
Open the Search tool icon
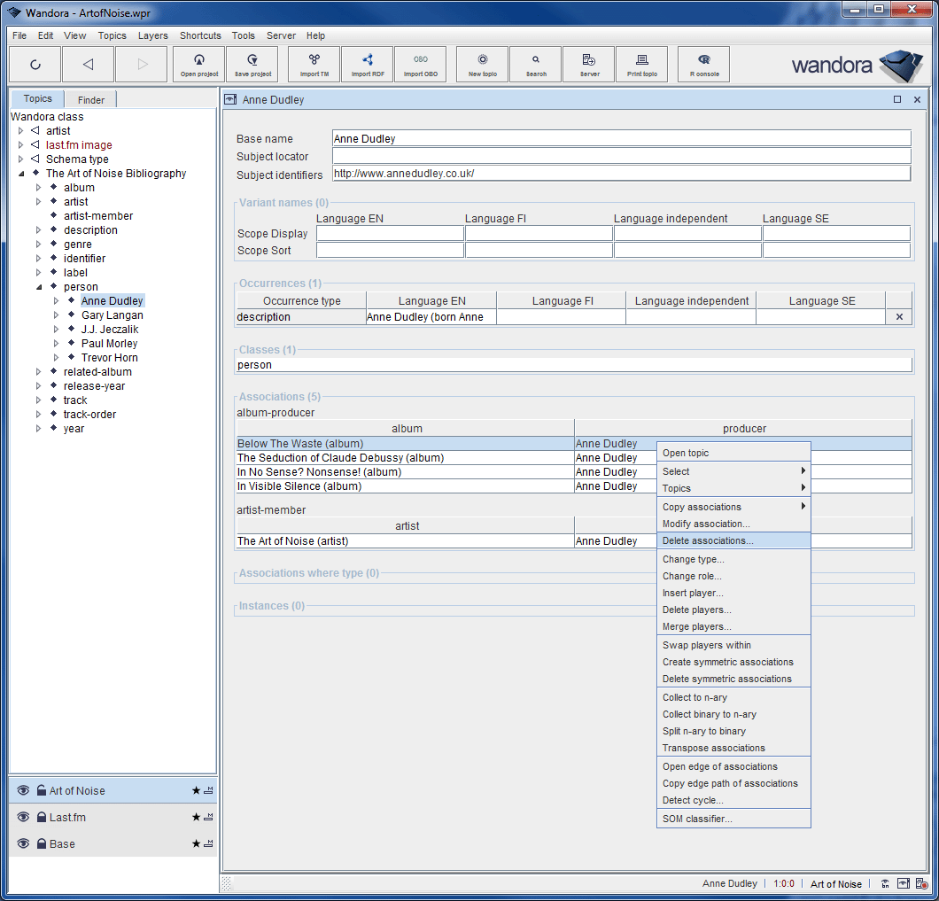pos(536,64)
